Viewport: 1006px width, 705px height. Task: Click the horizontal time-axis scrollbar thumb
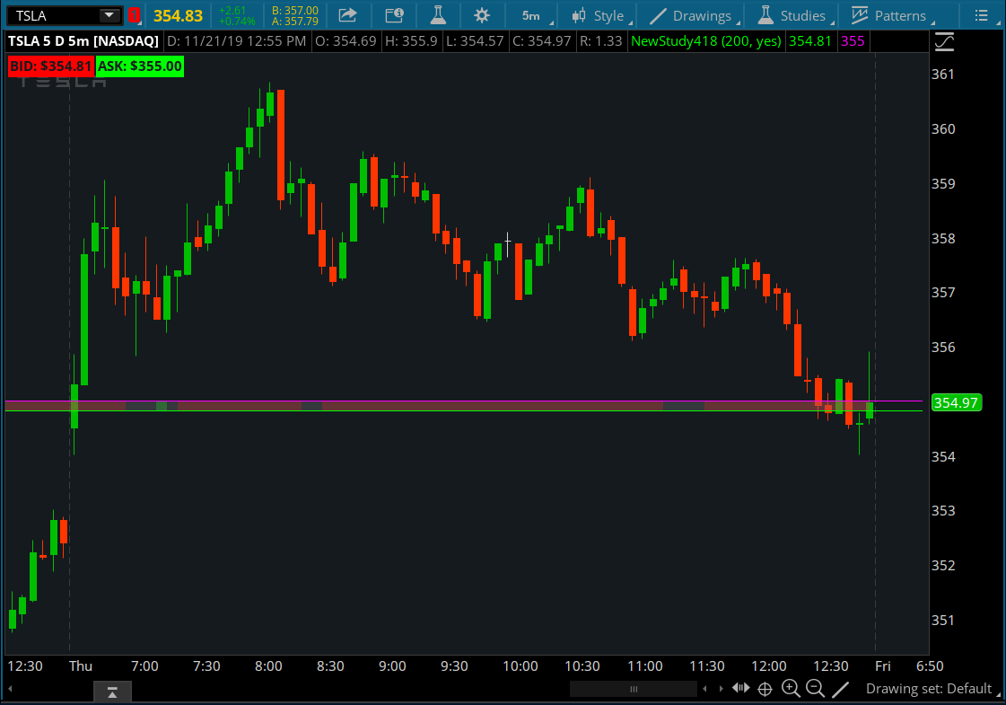[634, 689]
